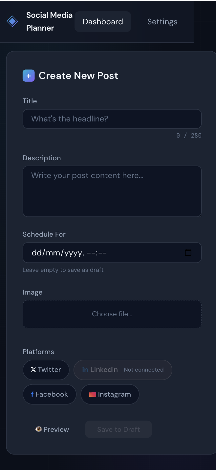Viewport: 216px width, 470px height.
Task: Click the eye icon next to Preview
Action: pyautogui.click(x=39, y=429)
